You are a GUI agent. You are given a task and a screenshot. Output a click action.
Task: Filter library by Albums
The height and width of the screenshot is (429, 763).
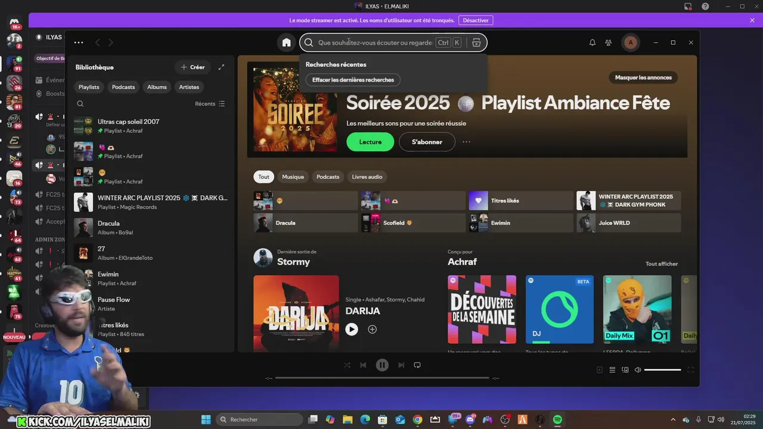pos(157,87)
